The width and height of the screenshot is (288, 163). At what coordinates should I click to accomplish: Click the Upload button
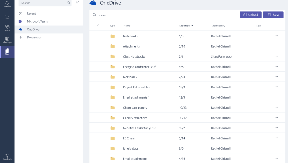[x=250, y=15]
